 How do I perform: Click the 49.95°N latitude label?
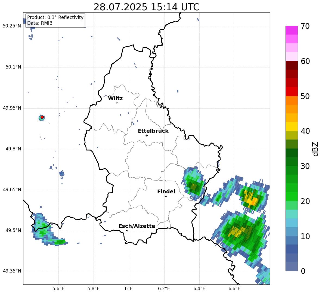(12, 108)
